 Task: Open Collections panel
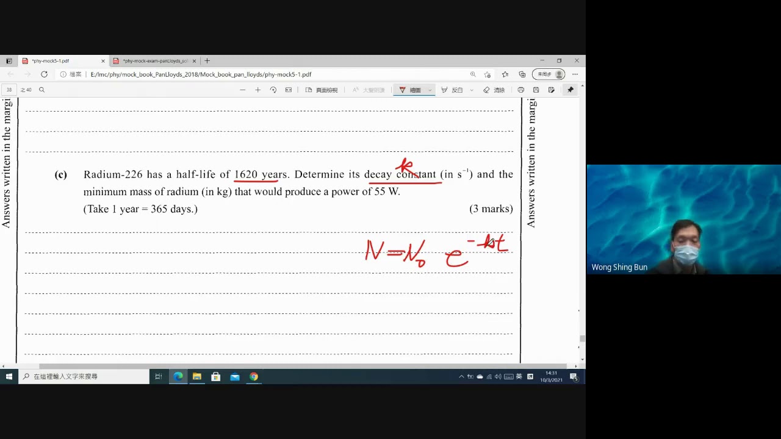click(522, 74)
